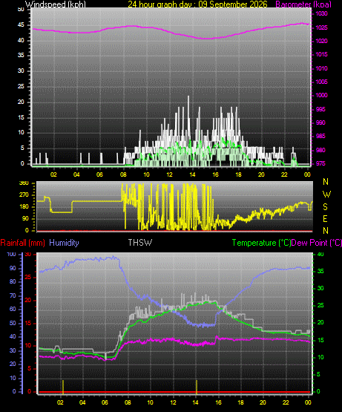Click the S compass direction label
Viewport: 342px width, 412px height.
pyautogui.click(x=326, y=207)
